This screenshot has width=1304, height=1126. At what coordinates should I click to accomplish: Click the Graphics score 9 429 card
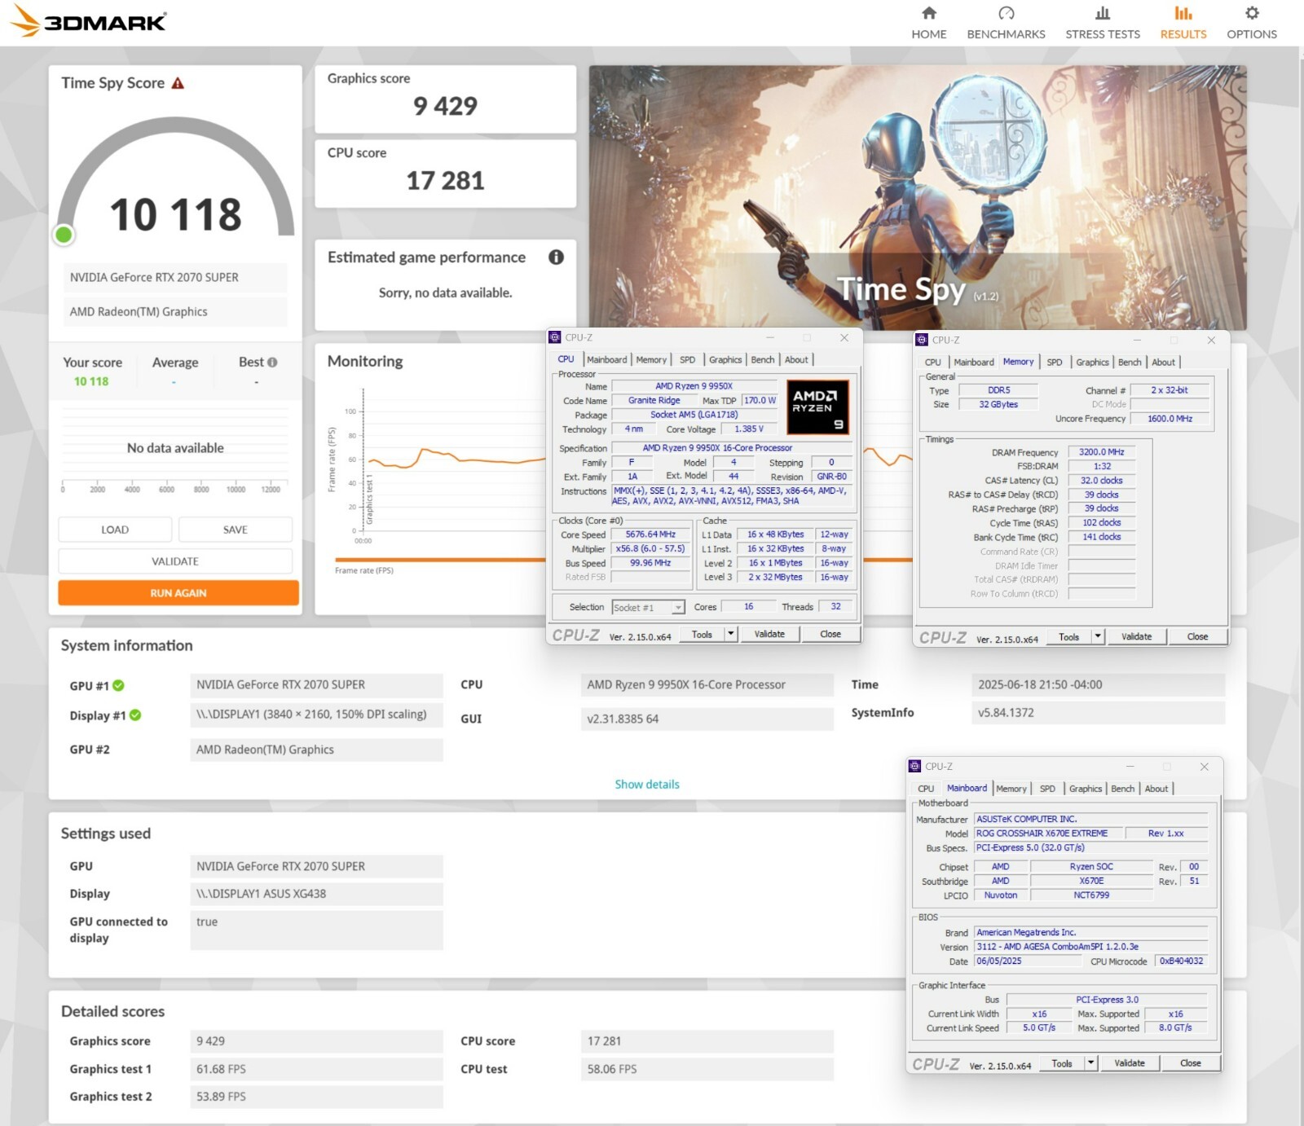(445, 99)
